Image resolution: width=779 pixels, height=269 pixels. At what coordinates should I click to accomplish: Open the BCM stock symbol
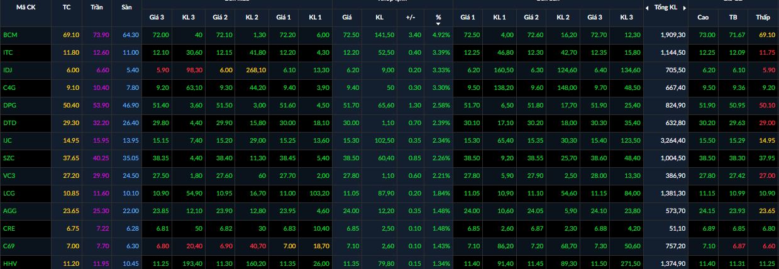click(x=9, y=35)
